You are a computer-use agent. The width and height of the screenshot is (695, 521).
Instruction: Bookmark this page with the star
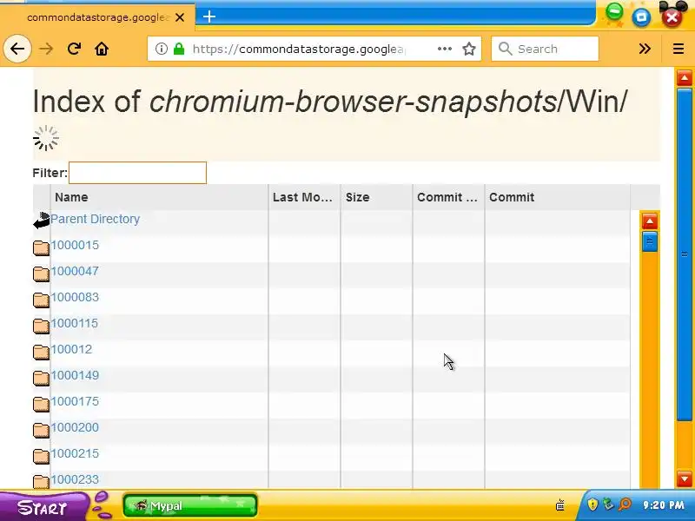pos(469,49)
